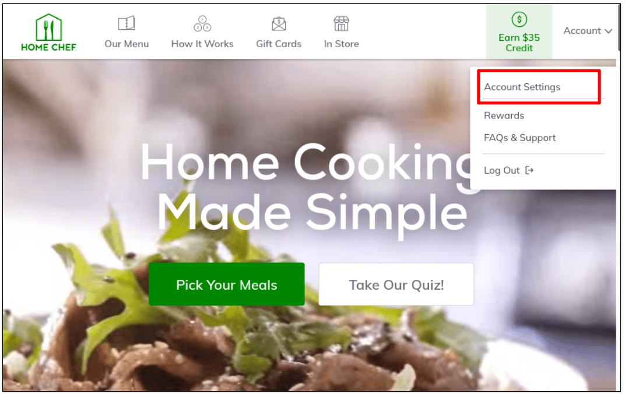Click the numbered circles icon for How It Works

(202, 23)
